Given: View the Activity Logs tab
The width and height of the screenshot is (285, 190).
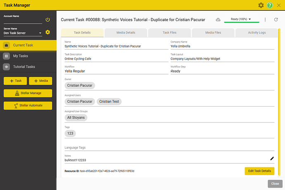Looking at the screenshot, I should click(x=256, y=33).
